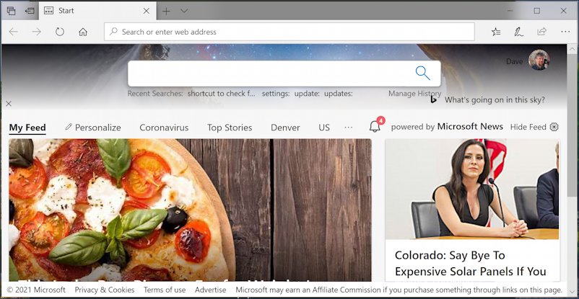Switch to the Top Stories tab
579x299 pixels.
(230, 128)
